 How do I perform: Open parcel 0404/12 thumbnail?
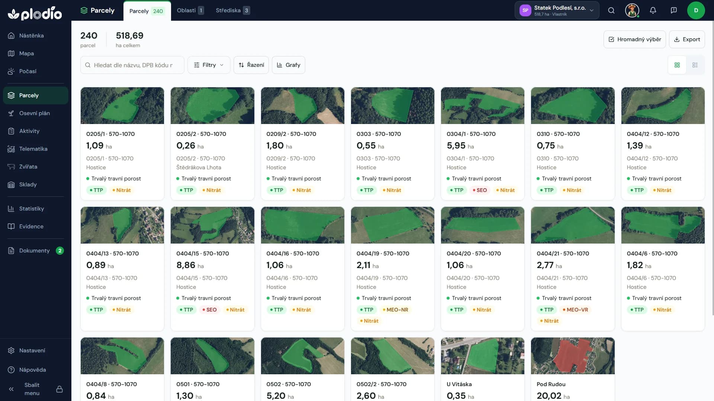663,105
